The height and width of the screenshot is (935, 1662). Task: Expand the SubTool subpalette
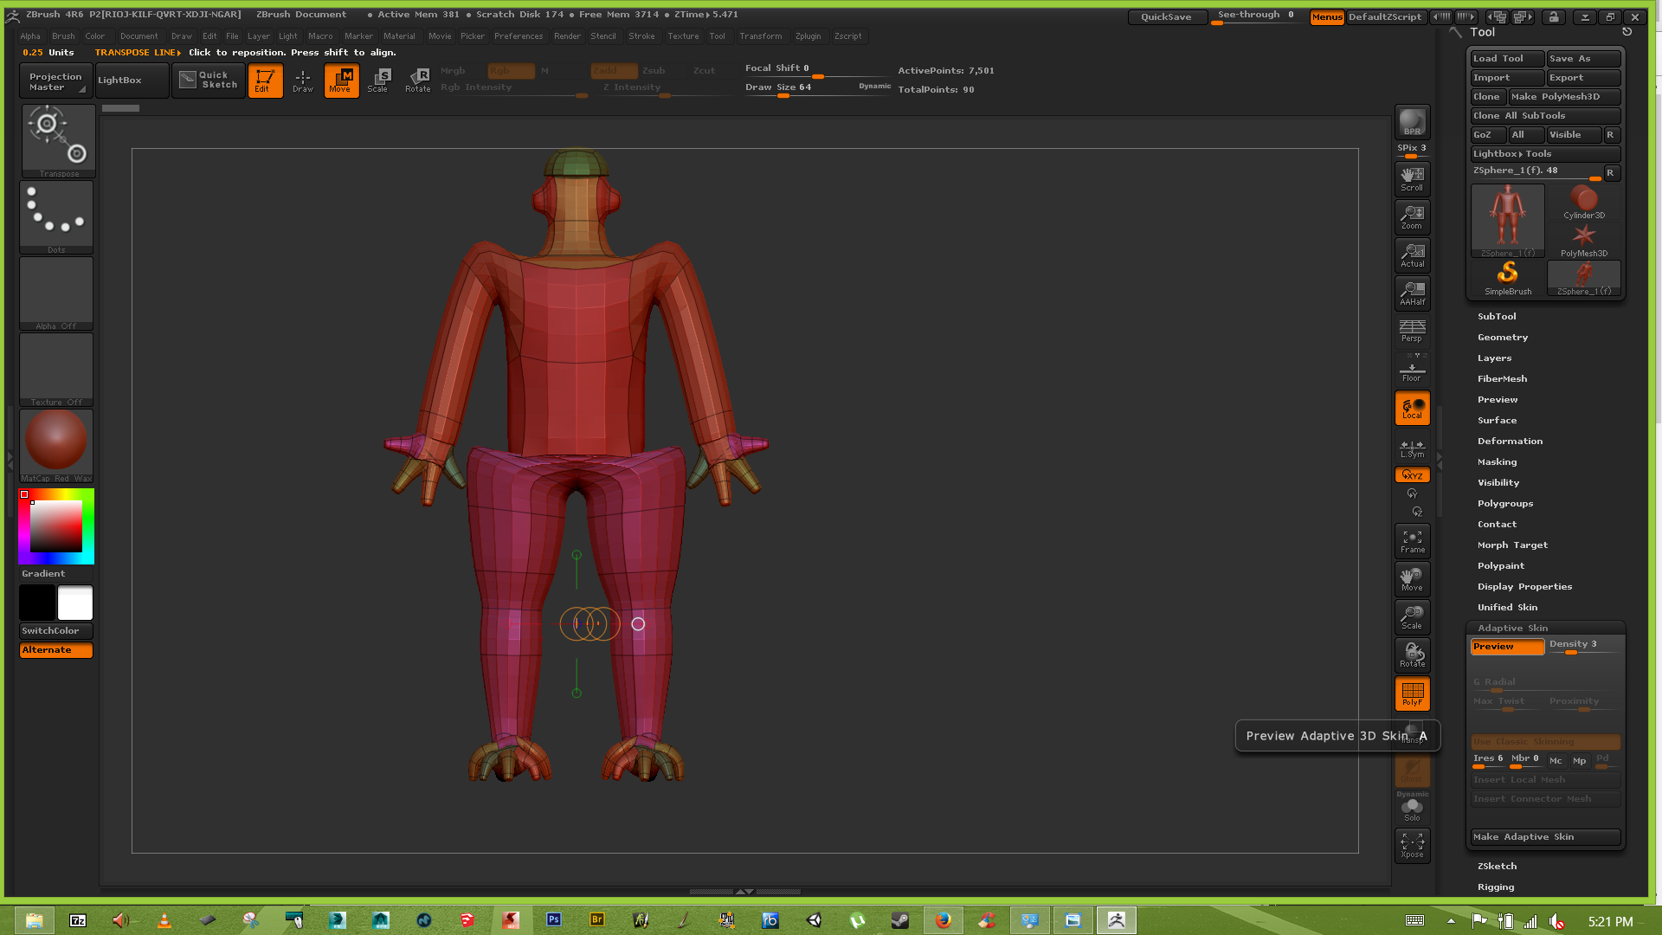1498,316
